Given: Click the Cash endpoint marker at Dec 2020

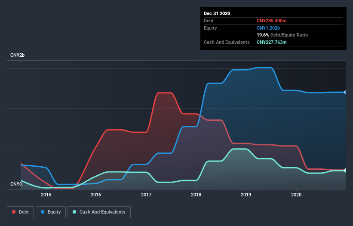Looking at the screenshot, I should pos(346,171).
